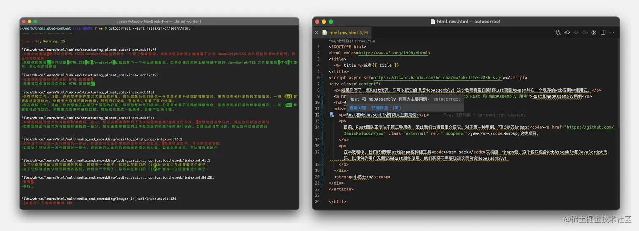Screen dimensions: 639x231
Task: Click the 'Uncommitted changes' inline blame text
Action: pos(502,115)
